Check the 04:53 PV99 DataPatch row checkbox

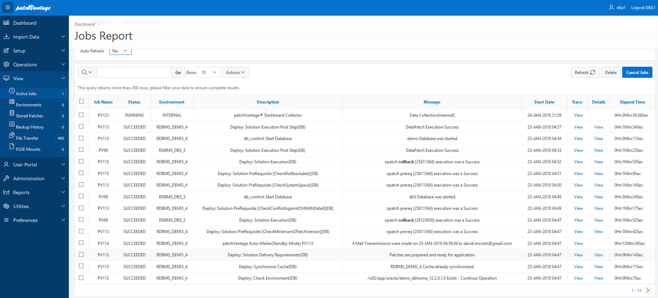81,150
